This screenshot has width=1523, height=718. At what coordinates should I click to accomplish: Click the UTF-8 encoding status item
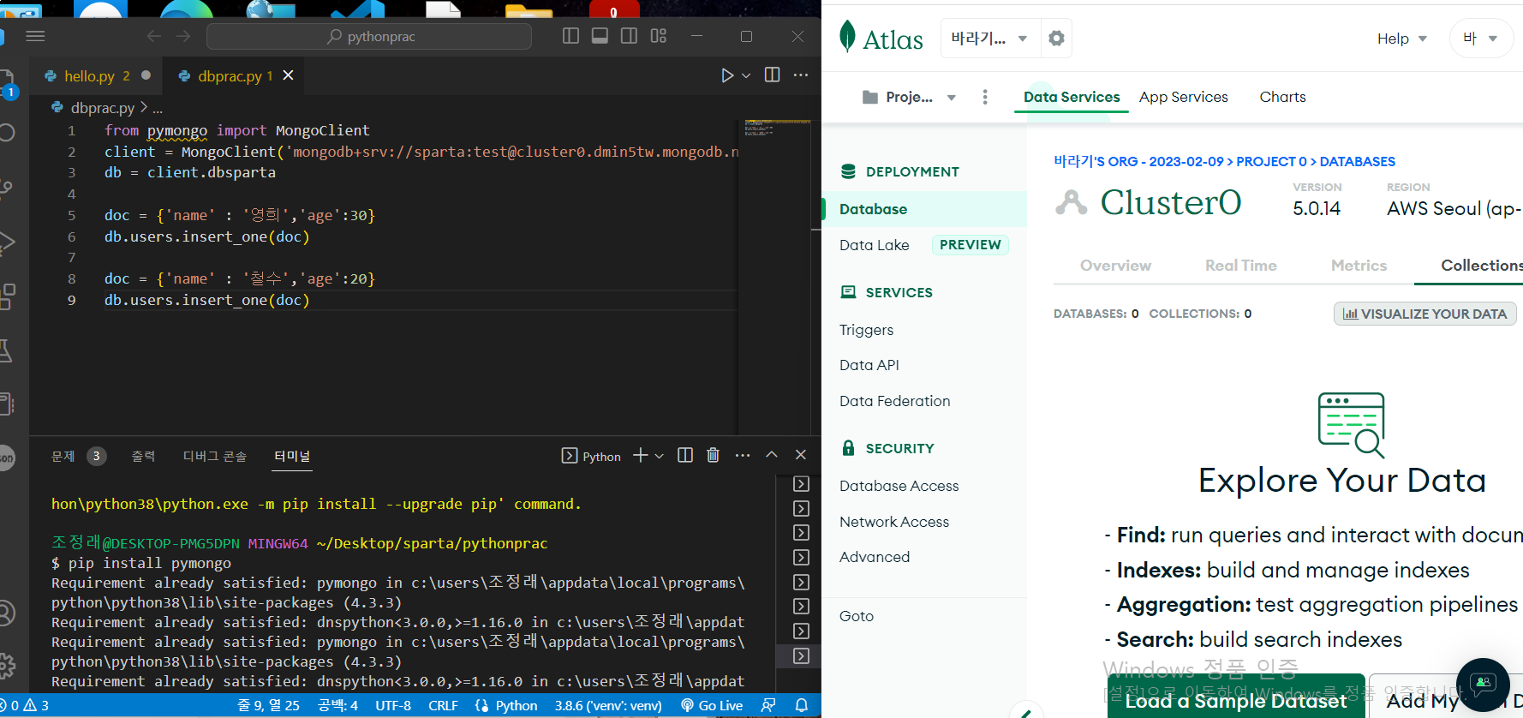pos(393,706)
